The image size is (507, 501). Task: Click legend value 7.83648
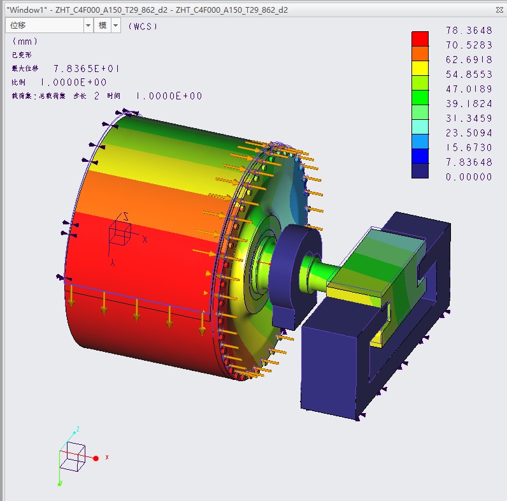[x=469, y=162]
